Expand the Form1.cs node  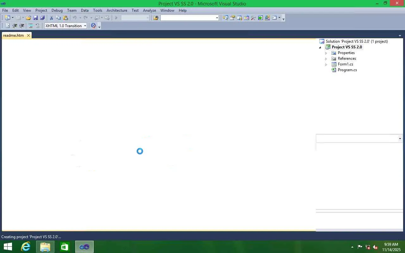click(326, 65)
